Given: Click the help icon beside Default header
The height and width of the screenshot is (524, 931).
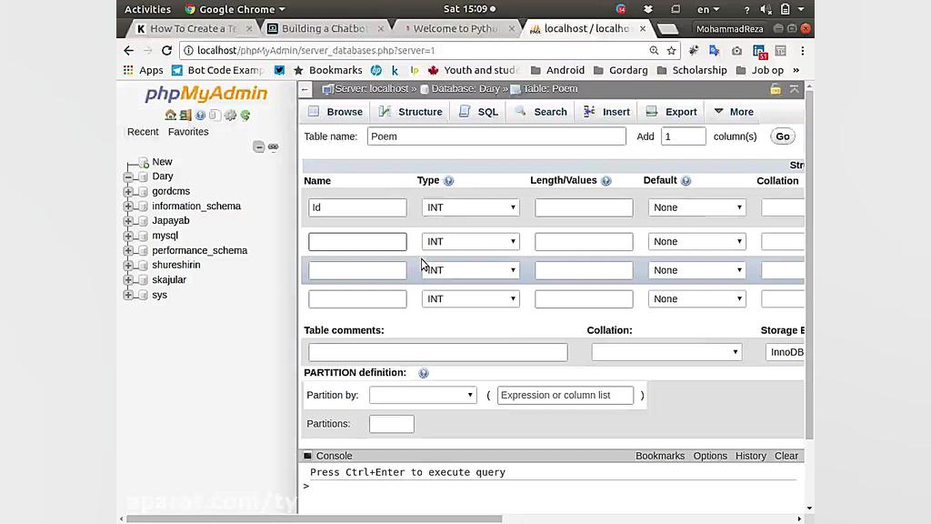Looking at the screenshot, I should [x=686, y=181].
